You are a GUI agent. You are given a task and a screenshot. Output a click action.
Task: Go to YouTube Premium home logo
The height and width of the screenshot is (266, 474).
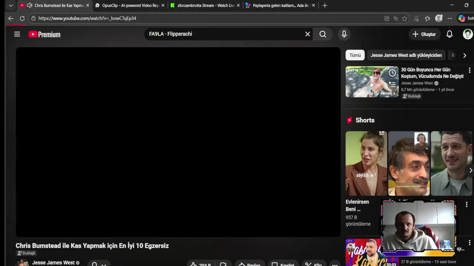click(44, 34)
